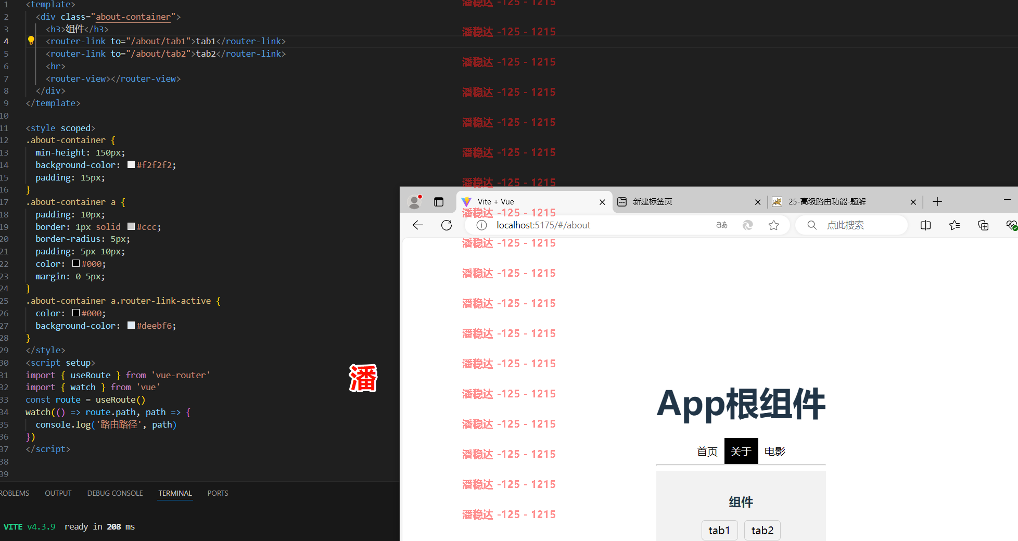The height and width of the screenshot is (541, 1018).
Task: Click the translate page icon in the address bar
Action: [x=722, y=225]
